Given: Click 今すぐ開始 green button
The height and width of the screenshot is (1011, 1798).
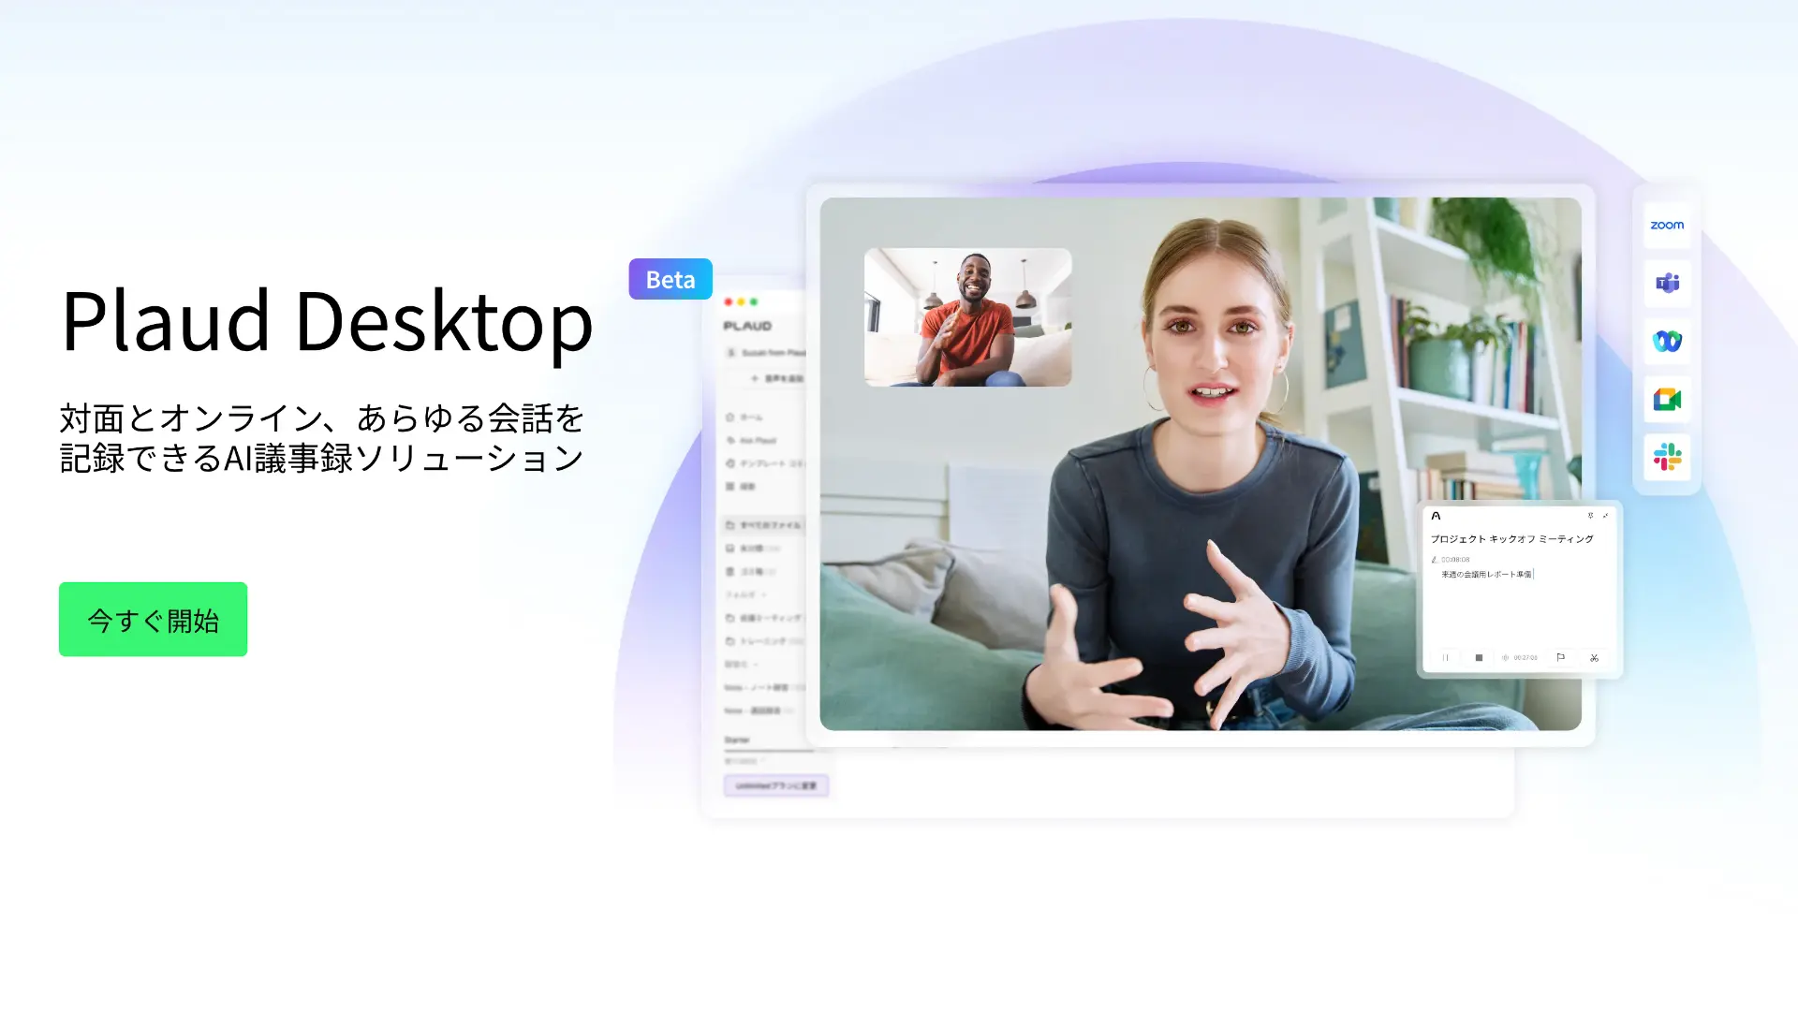Looking at the screenshot, I should point(153,620).
